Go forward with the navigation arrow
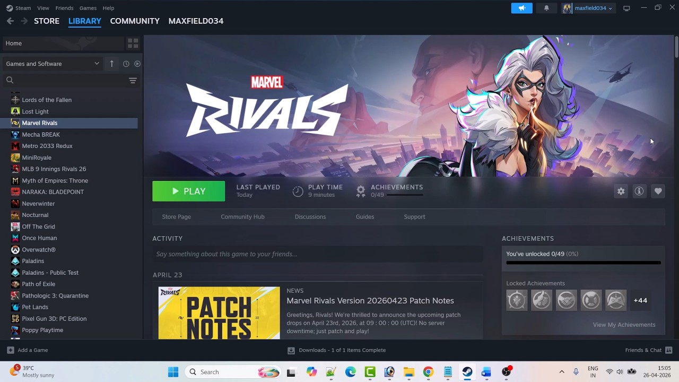 tap(24, 21)
